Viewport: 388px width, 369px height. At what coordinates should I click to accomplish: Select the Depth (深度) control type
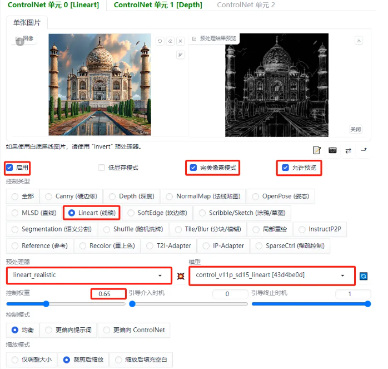coord(132,196)
